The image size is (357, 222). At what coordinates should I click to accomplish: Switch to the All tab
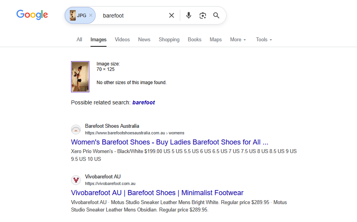pyautogui.click(x=79, y=40)
